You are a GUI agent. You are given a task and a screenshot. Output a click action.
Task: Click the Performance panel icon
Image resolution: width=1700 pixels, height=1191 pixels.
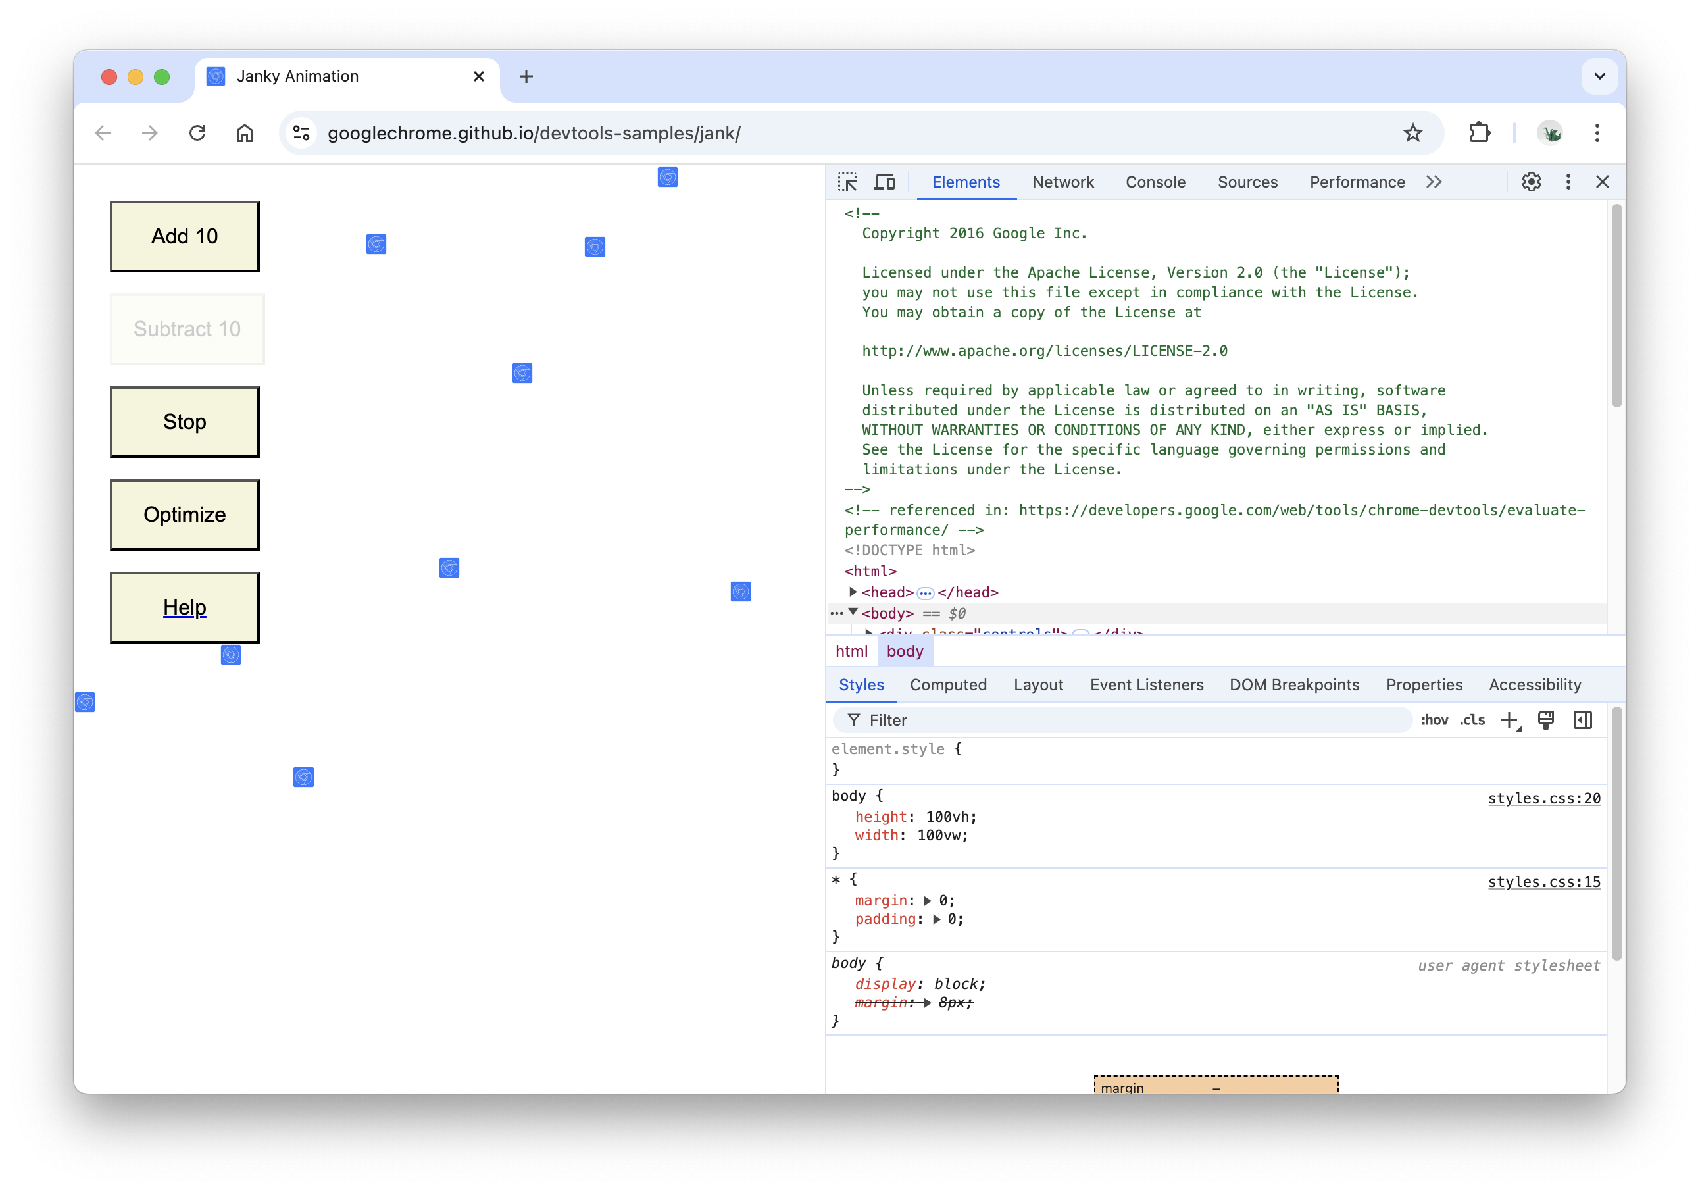1355,181
